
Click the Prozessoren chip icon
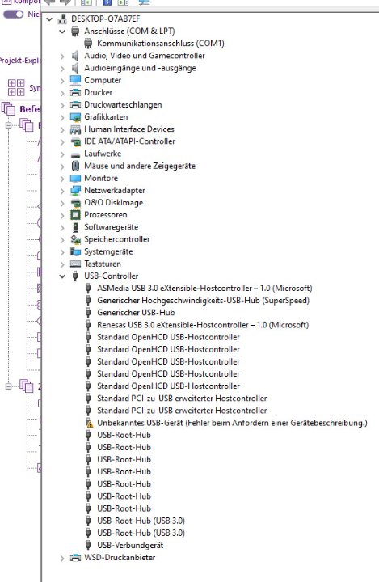click(75, 215)
